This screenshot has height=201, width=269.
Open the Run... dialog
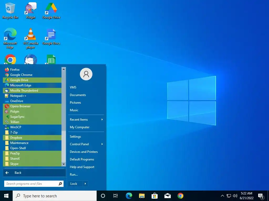[x=86, y=175]
